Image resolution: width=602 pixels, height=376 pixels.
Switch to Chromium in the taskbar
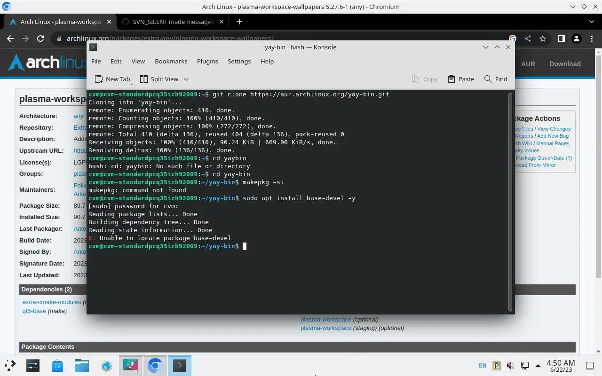(x=155, y=365)
